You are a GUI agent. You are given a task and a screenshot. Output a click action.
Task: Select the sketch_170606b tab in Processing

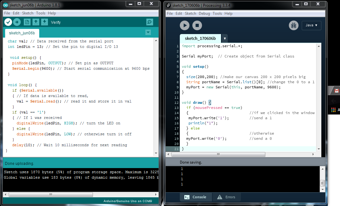coord(200,39)
